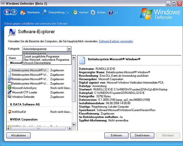Start a scan via the magnifier icon
This screenshot has width=183, height=146.
click(x=44, y=12)
